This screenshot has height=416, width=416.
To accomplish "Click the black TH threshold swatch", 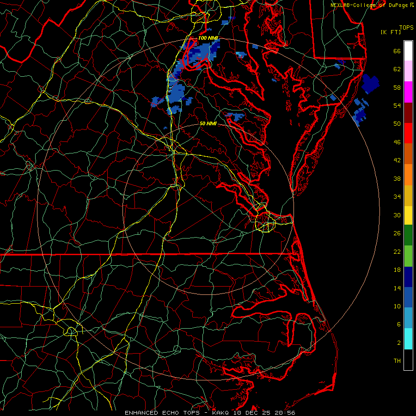I will point(408,360).
